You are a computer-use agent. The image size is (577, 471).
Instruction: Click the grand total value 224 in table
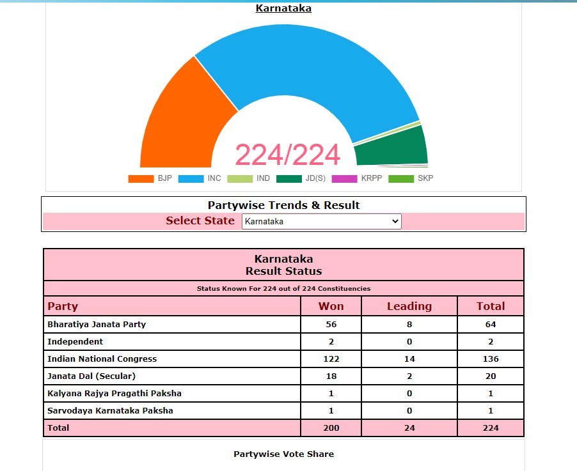click(491, 428)
